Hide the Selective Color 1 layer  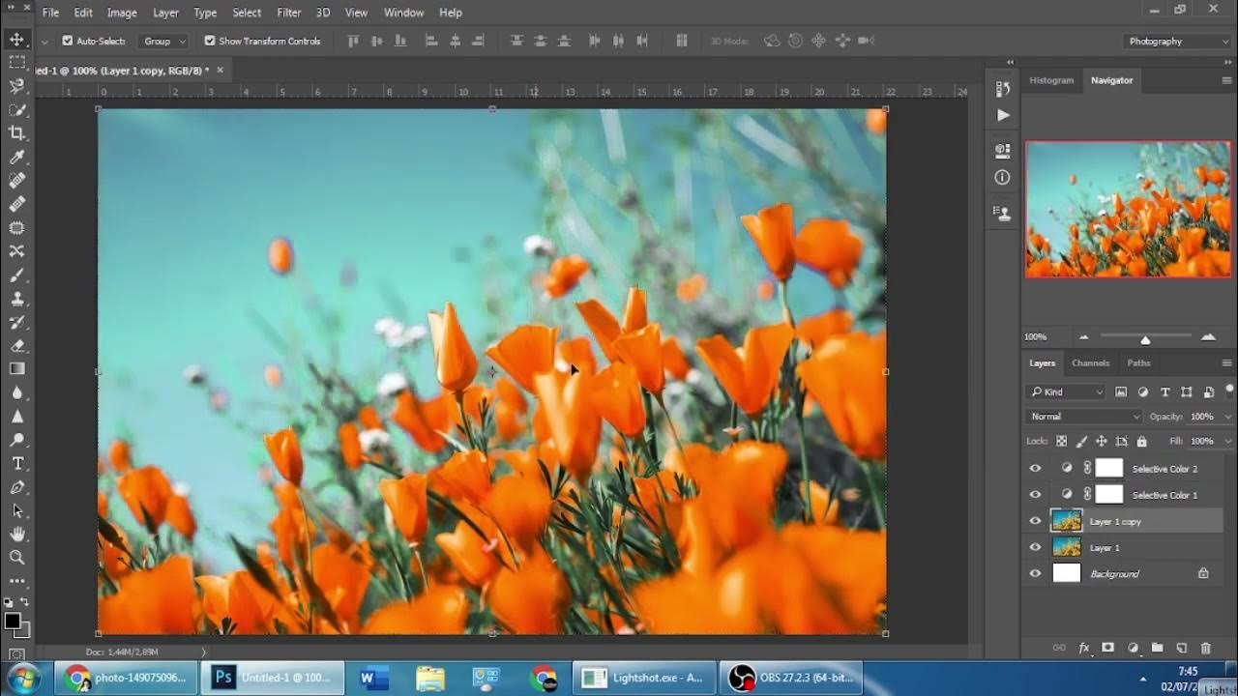click(1036, 494)
